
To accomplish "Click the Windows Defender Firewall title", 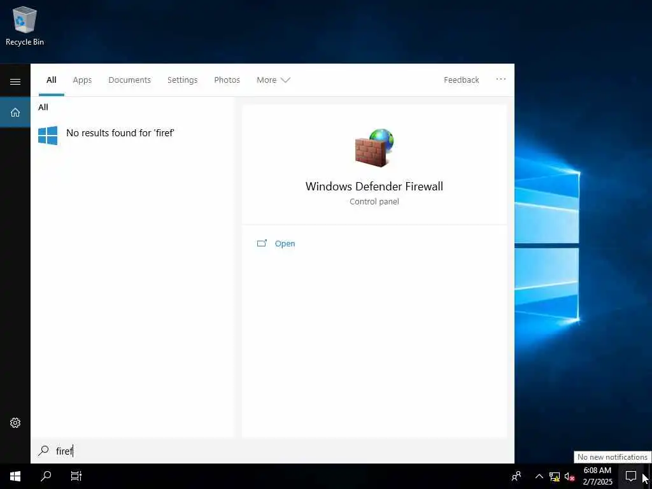I will point(374,187).
